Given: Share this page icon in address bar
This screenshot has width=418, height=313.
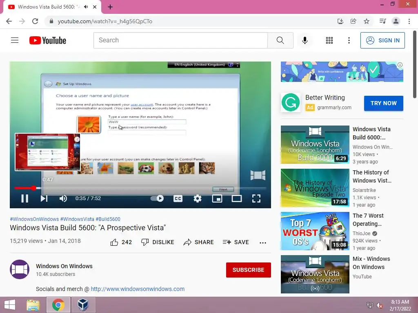Looking at the screenshot, I should click(353, 21).
